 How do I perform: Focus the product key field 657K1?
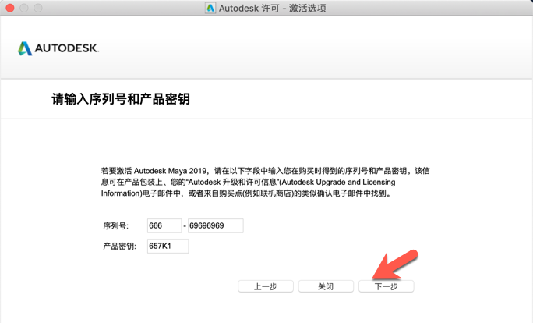[x=168, y=246]
